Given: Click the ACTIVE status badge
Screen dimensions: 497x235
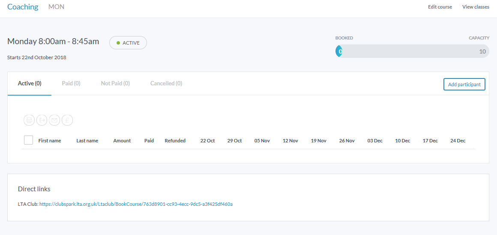Looking at the screenshot, I should click(128, 43).
